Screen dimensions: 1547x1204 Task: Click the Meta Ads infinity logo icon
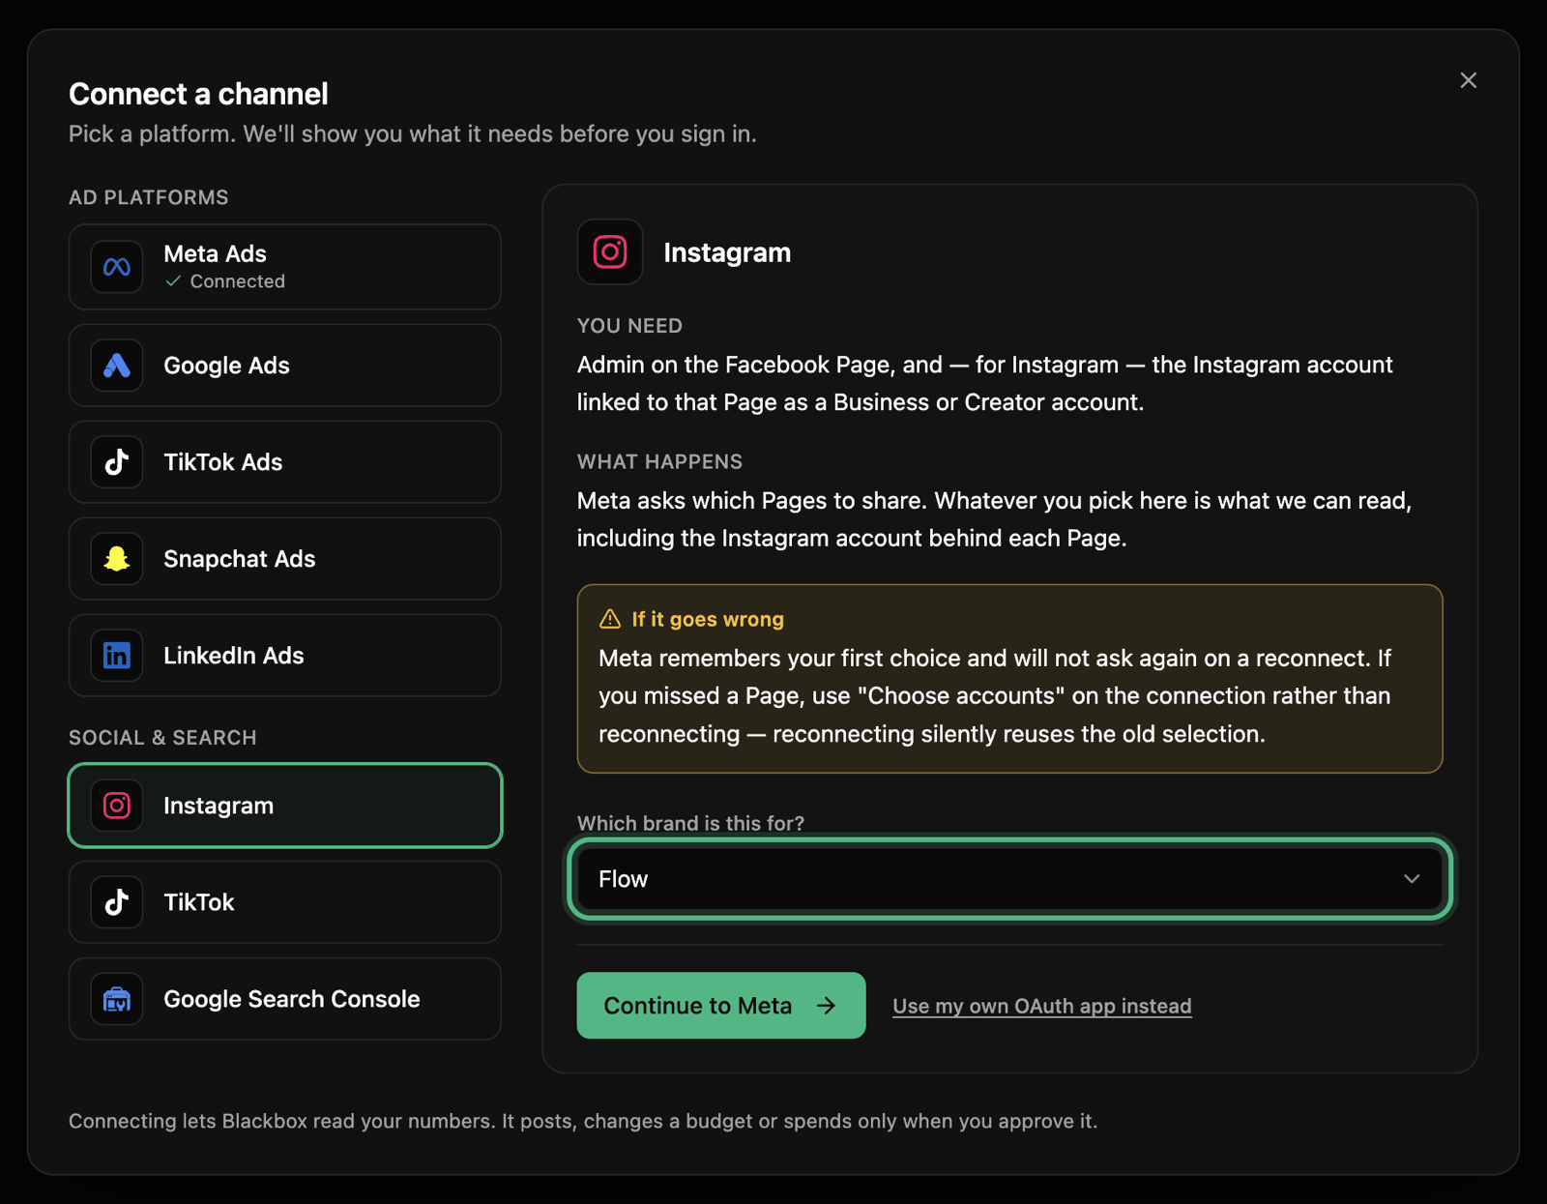(117, 267)
